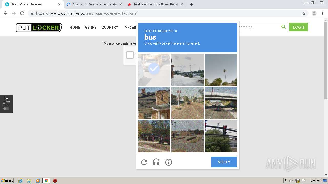The image size is (328, 184).
Task: Reload the captcha challenge images
Action: 144,162
